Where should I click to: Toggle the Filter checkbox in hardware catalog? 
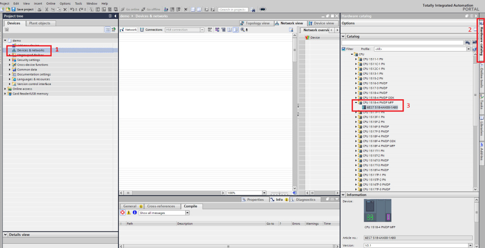point(343,49)
